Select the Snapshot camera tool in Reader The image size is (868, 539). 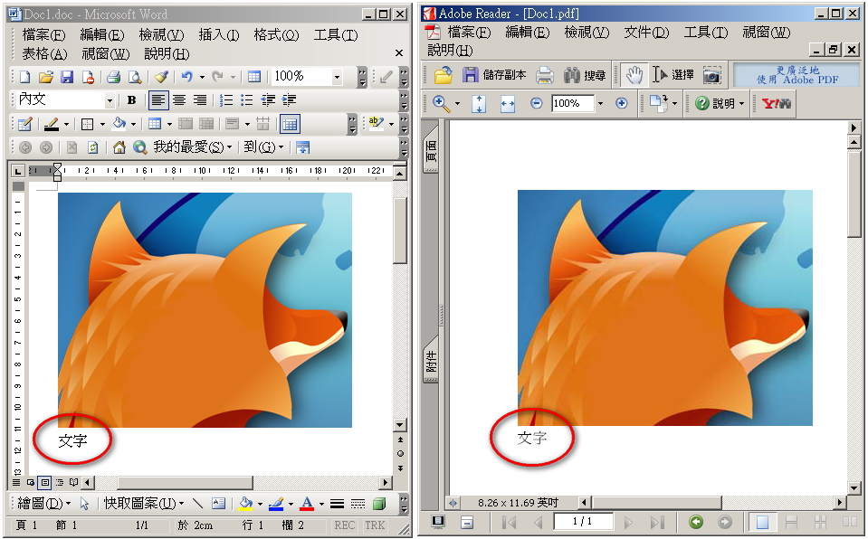click(712, 75)
